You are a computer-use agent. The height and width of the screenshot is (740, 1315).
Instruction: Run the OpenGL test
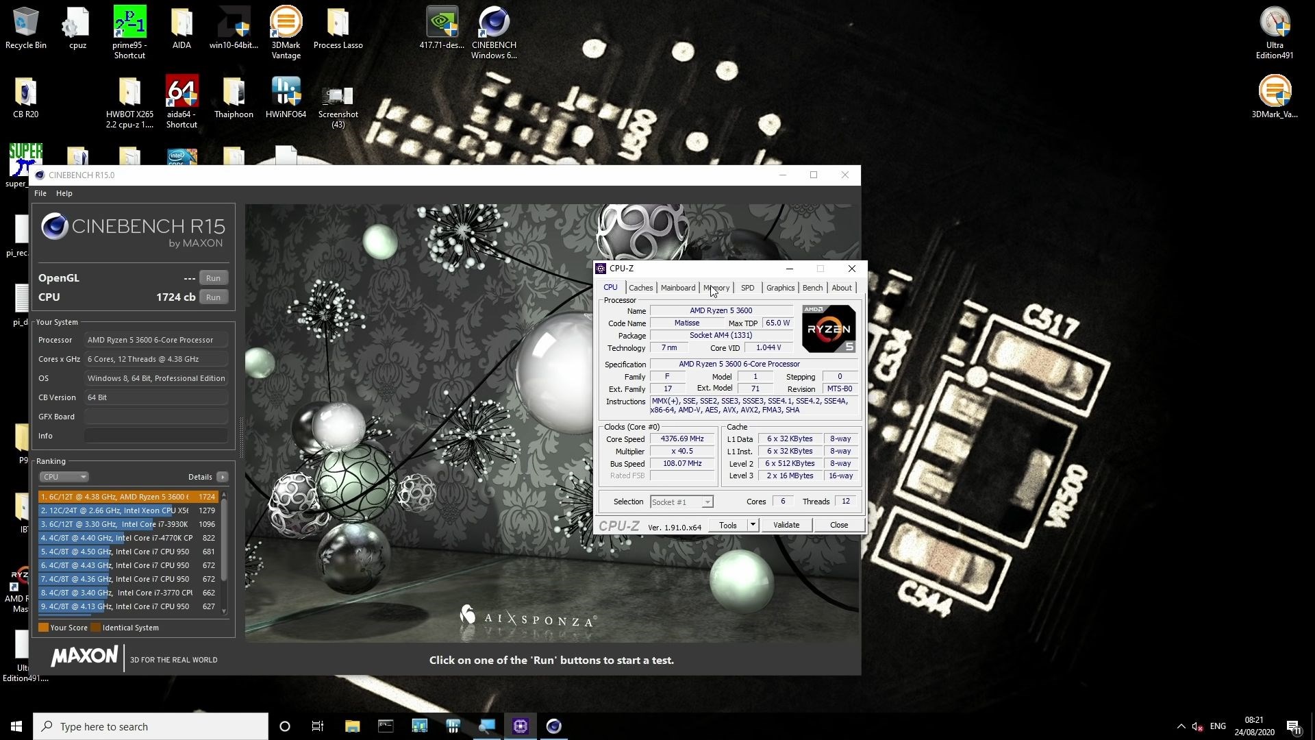[x=213, y=278]
